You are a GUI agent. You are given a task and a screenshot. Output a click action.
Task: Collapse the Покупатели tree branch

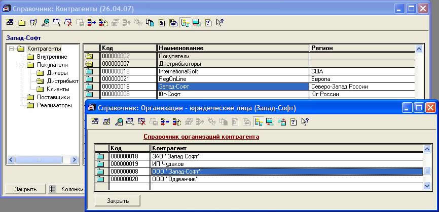click(21, 65)
